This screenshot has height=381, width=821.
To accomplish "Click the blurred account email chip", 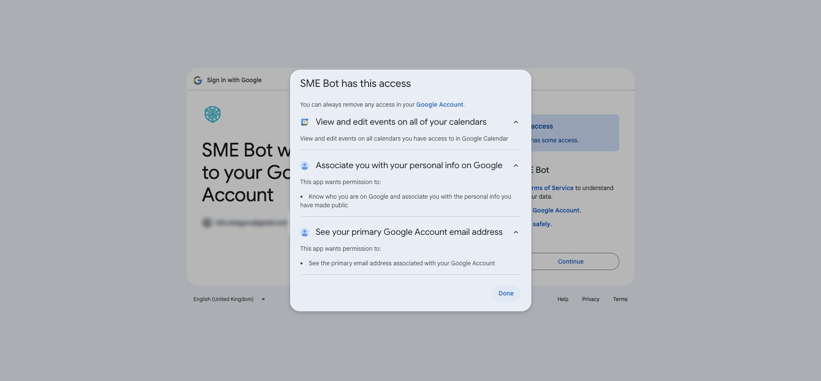I will [246, 222].
